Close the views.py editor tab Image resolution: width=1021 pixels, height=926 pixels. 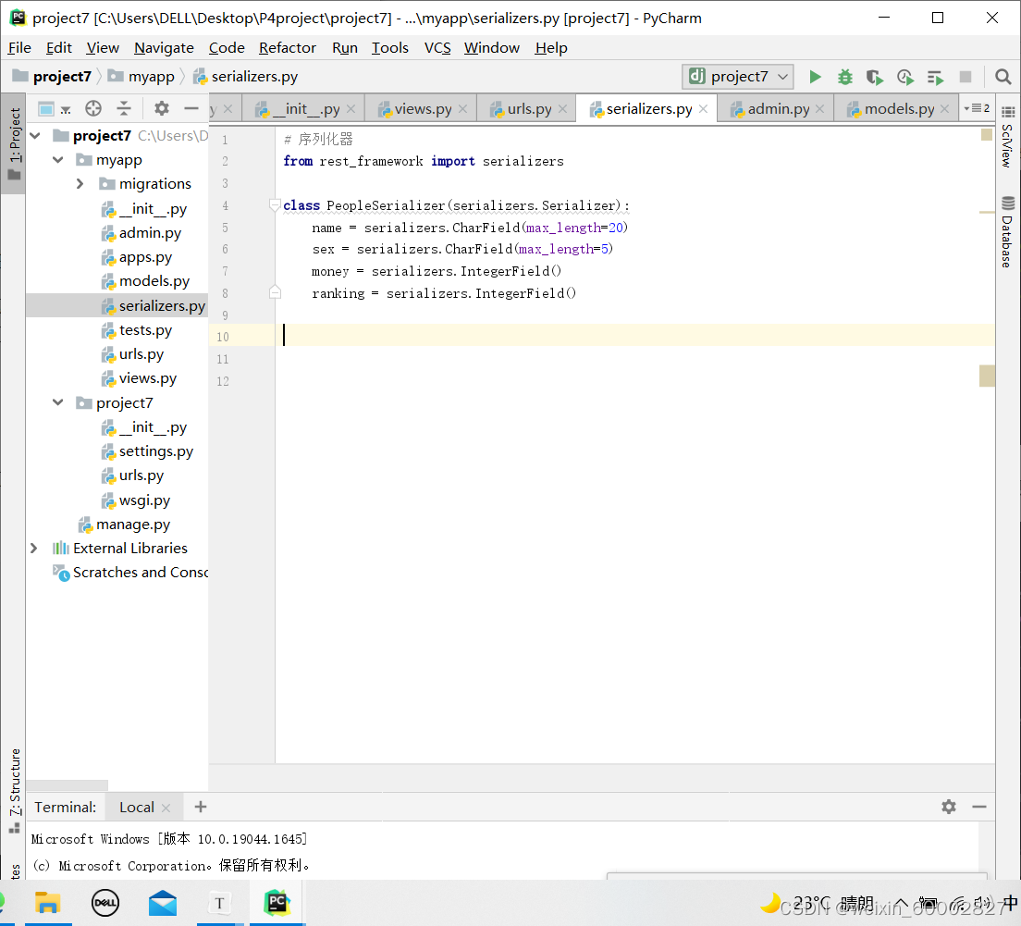pyautogui.click(x=463, y=109)
